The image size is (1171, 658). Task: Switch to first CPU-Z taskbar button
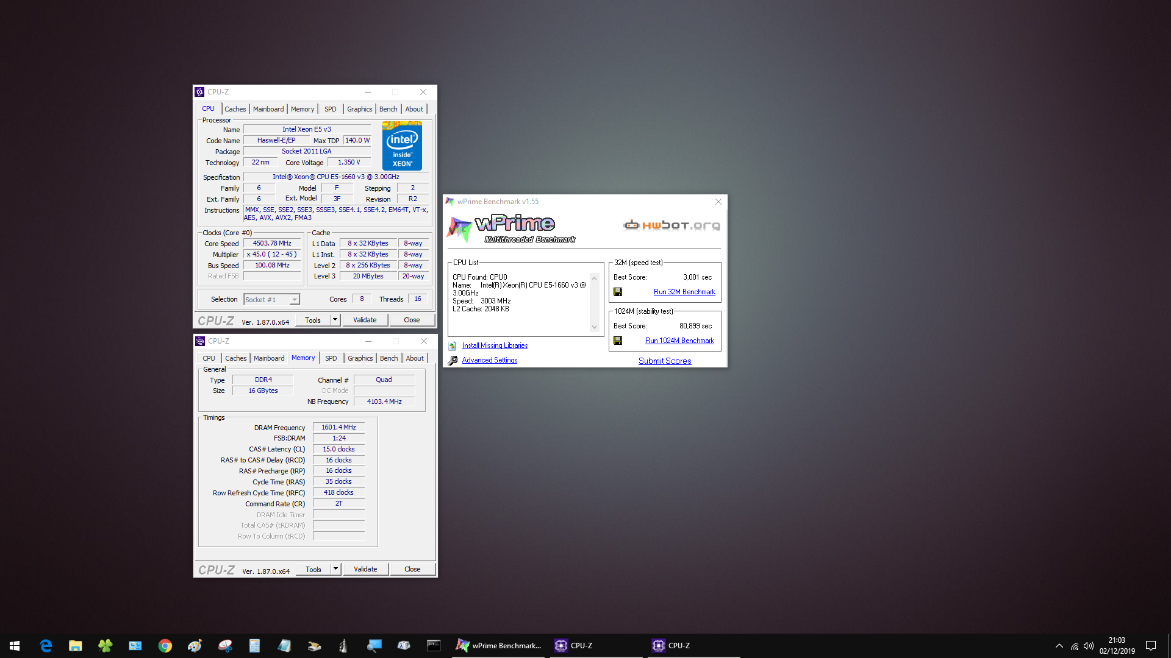[x=596, y=646]
